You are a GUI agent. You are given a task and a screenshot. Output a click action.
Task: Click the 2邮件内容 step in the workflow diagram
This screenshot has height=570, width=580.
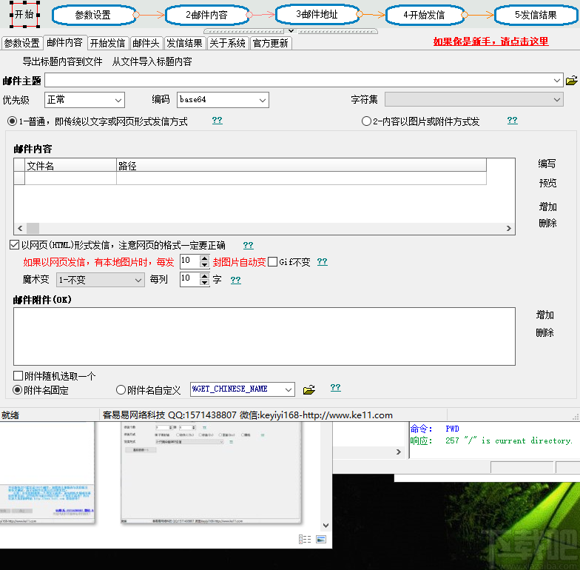[x=206, y=15]
